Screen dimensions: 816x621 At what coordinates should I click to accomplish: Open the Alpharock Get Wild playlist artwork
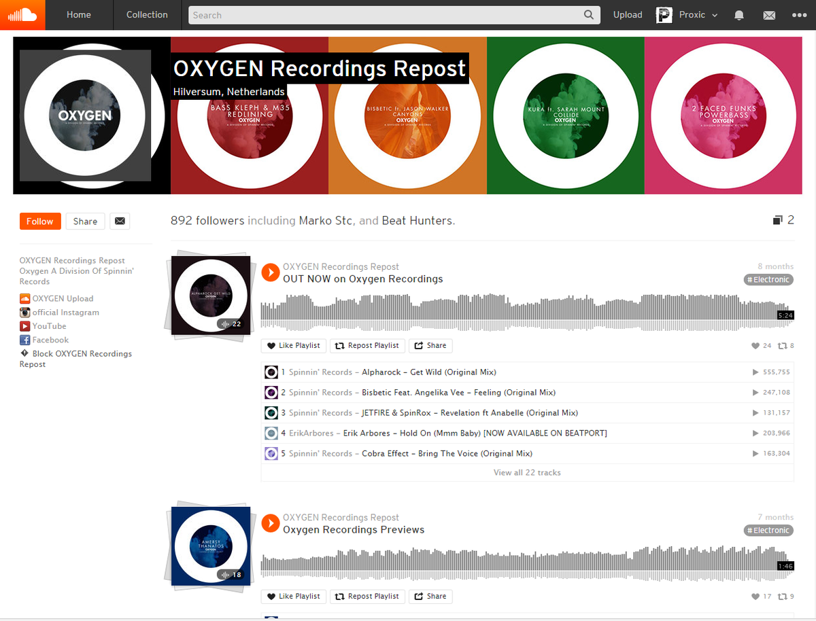211,296
